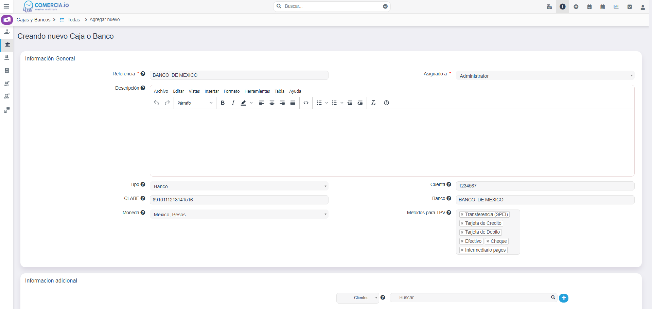Open the Clientes module dropdown

click(357, 298)
